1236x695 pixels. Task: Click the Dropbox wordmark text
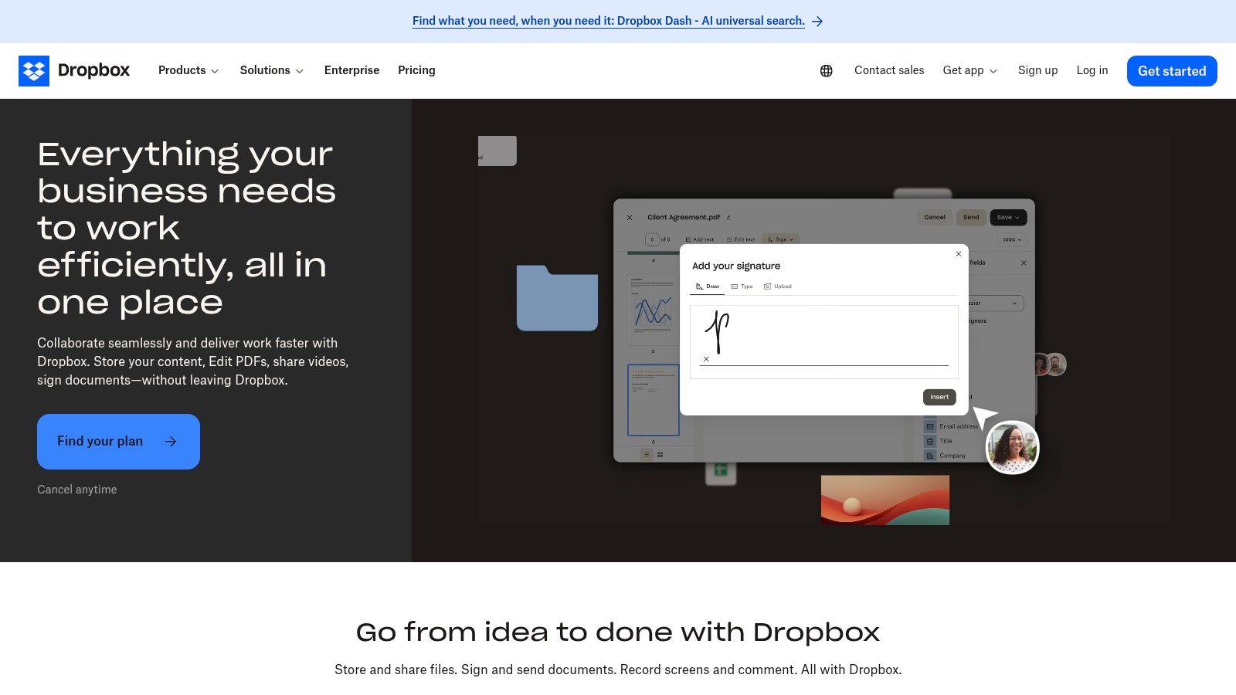coord(94,70)
